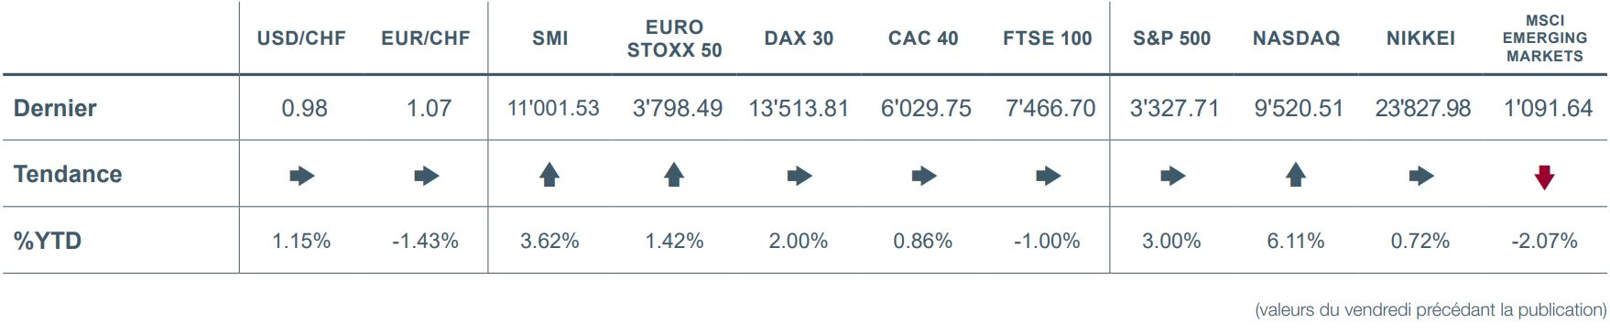Screen dimensions: 1610x334
Task: Click the Tendance row label
Action: (x=68, y=174)
